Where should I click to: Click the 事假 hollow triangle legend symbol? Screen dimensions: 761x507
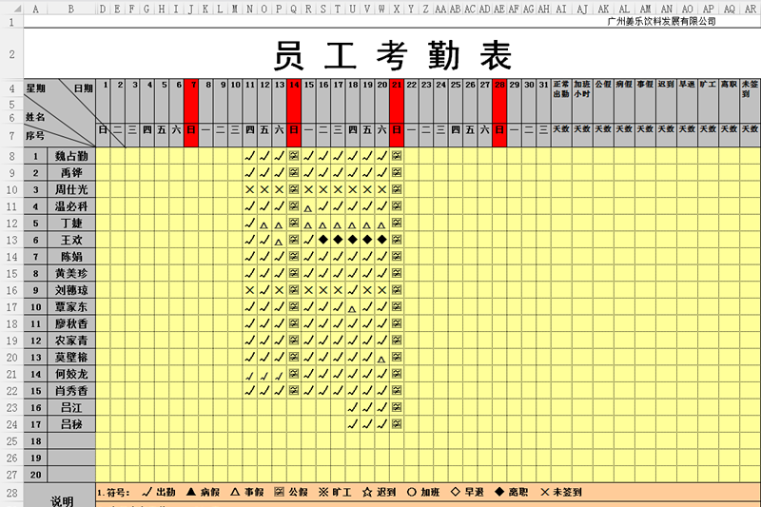pos(235,493)
